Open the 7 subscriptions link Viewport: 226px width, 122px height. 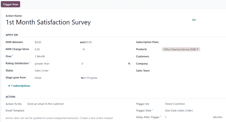click(20, 86)
